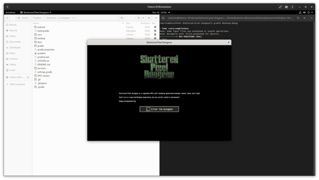The height and width of the screenshot is (180, 319).
Task: Open the shattered-pixel-dungeon path dropdown arrow
Action: [x=73, y=18]
